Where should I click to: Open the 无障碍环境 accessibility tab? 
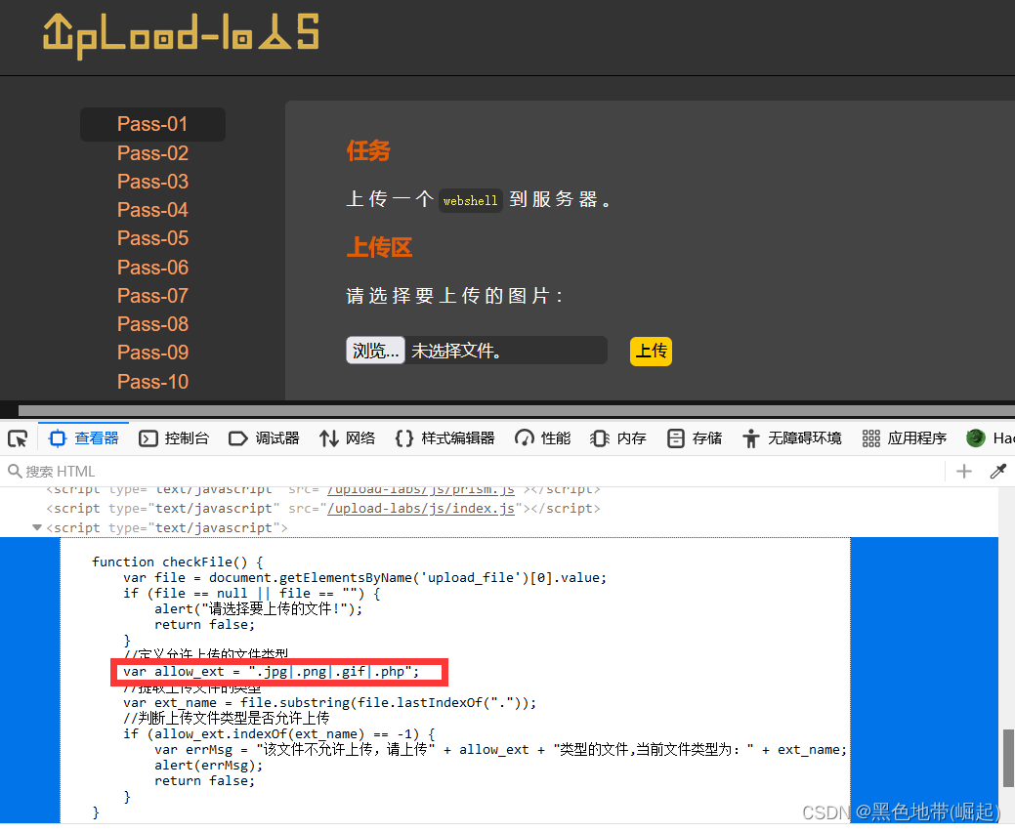pyautogui.click(x=792, y=438)
